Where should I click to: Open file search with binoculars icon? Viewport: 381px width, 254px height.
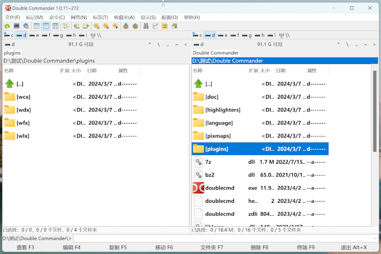click(146, 26)
